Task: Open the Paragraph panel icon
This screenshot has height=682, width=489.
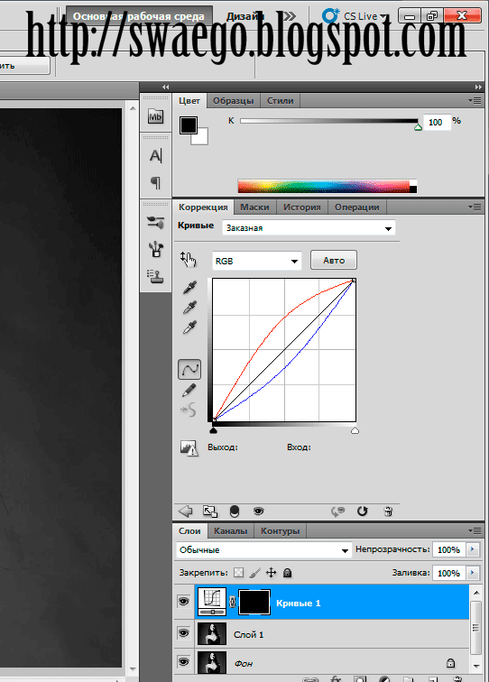Action: pyautogui.click(x=155, y=182)
